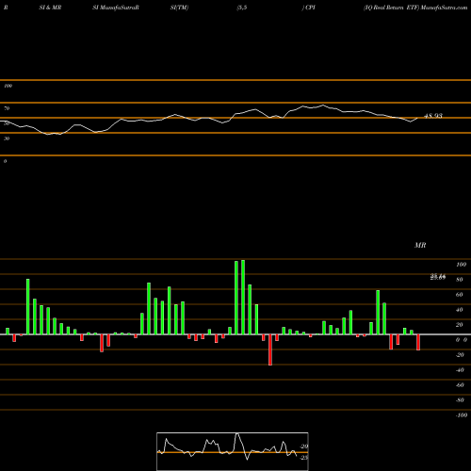Viewport: 471px width, 471px height.
Task: Click the '30' level label on RSI axis
Action: click(x=7, y=138)
